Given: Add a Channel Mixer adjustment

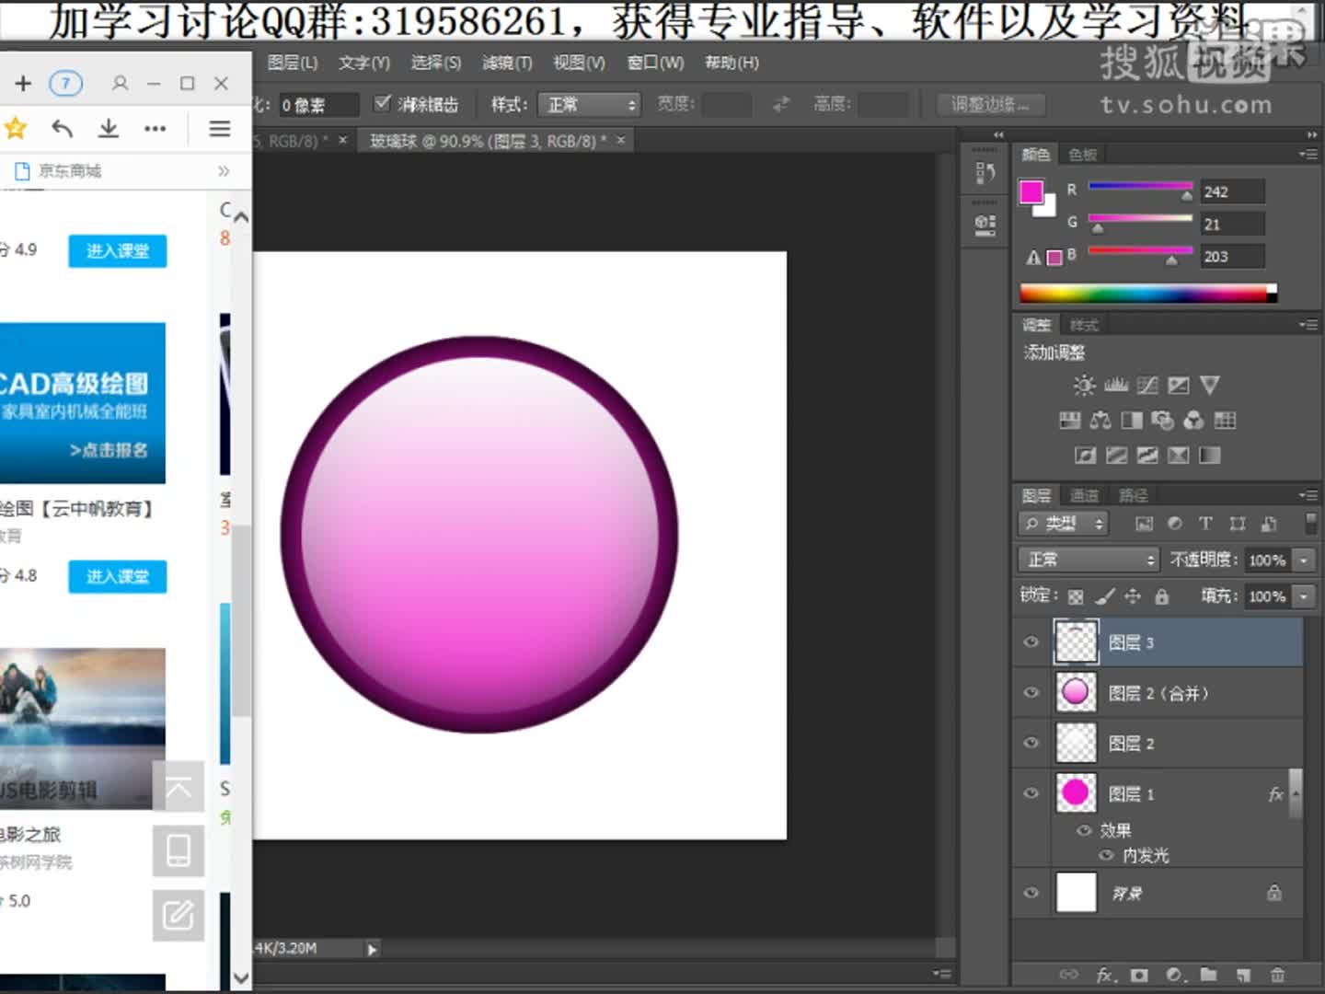Looking at the screenshot, I should click(1193, 421).
